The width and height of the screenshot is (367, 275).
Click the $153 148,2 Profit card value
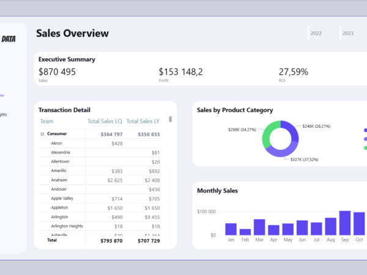(180, 71)
